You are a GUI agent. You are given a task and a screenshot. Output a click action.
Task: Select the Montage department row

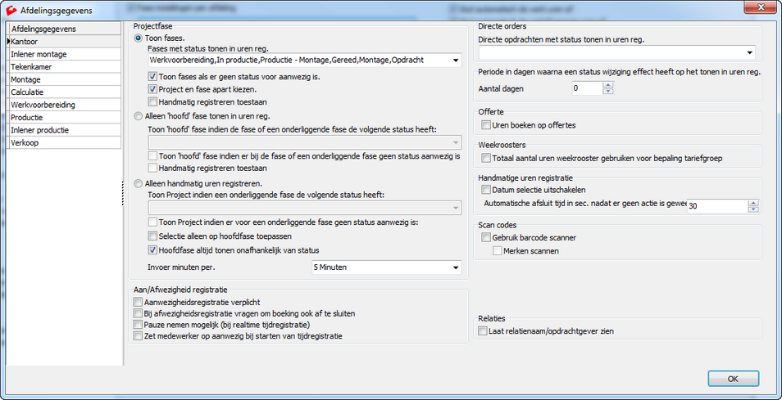coord(65,79)
